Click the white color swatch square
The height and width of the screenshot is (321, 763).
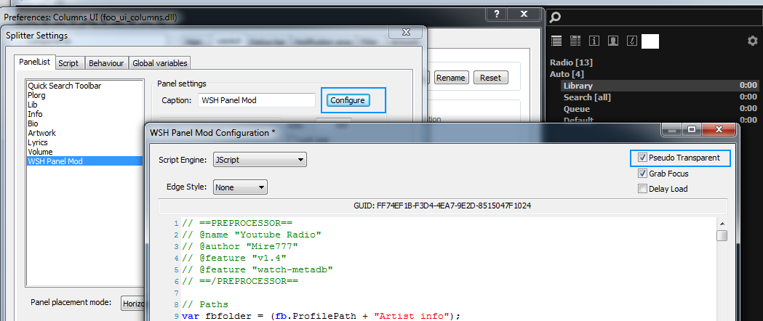click(650, 41)
